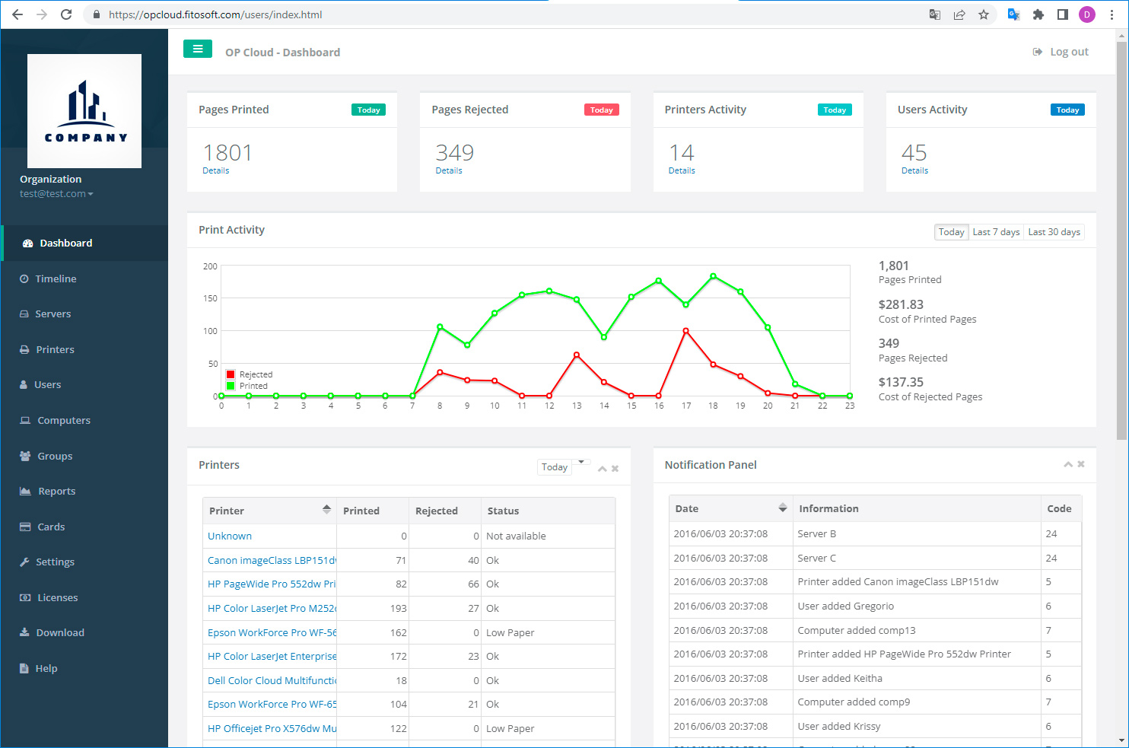
Task: Switch Print Activity to Last 7 days
Action: pos(996,232)
